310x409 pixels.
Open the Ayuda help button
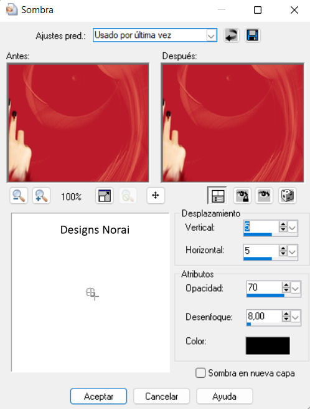click(x=224, y=397)
